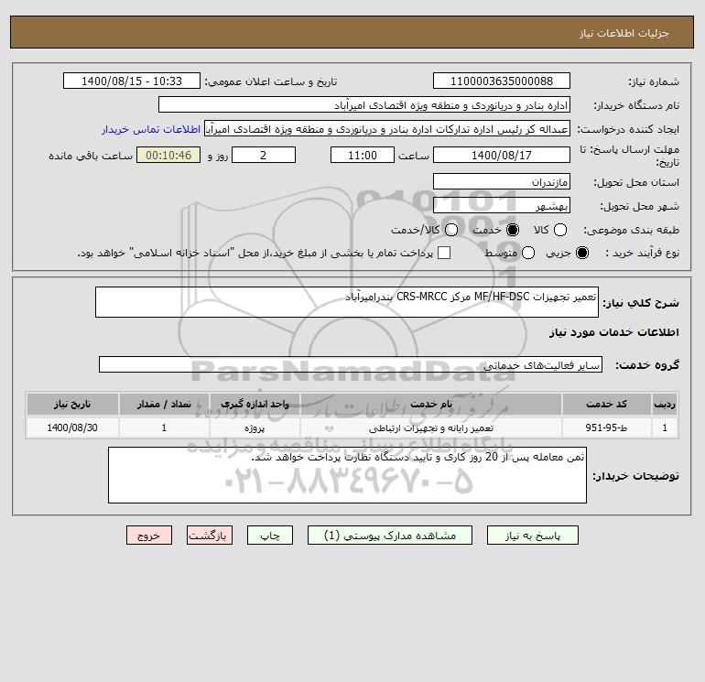Click the ردیف column header
The image size is (705, 682).
tap(665, 404)
